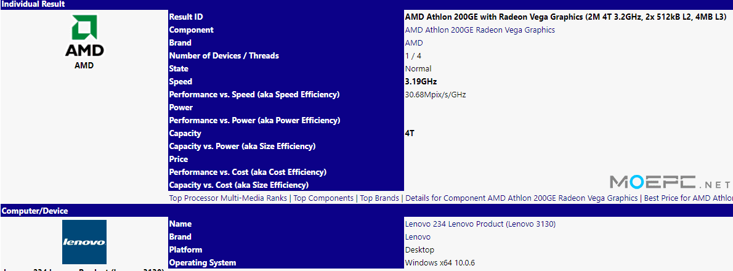Click the 3.19GHz speed value
The image size is (733, 271).
tap(421, 82)
